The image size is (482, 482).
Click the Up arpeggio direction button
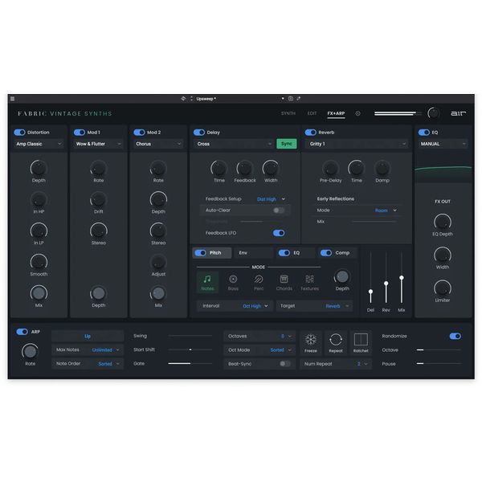88,337
